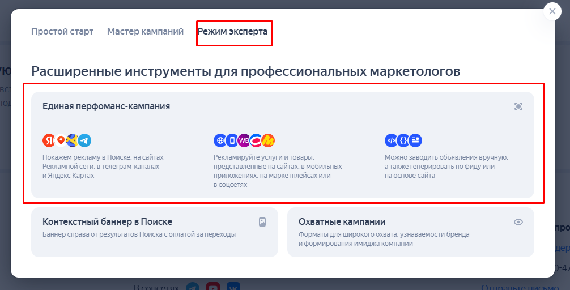The height and width of the screenshot is (290, 570).
Task: Click the Telegram paper-plane icon in card
Action: click(x=84, y=140)
